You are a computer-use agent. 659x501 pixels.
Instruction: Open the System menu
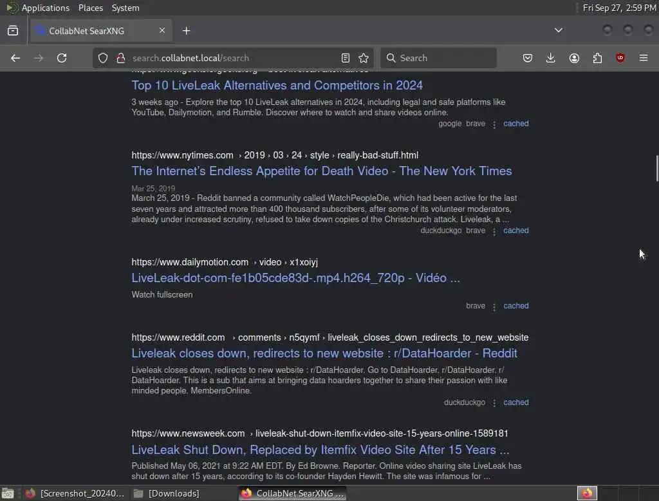tap(125, 8)
